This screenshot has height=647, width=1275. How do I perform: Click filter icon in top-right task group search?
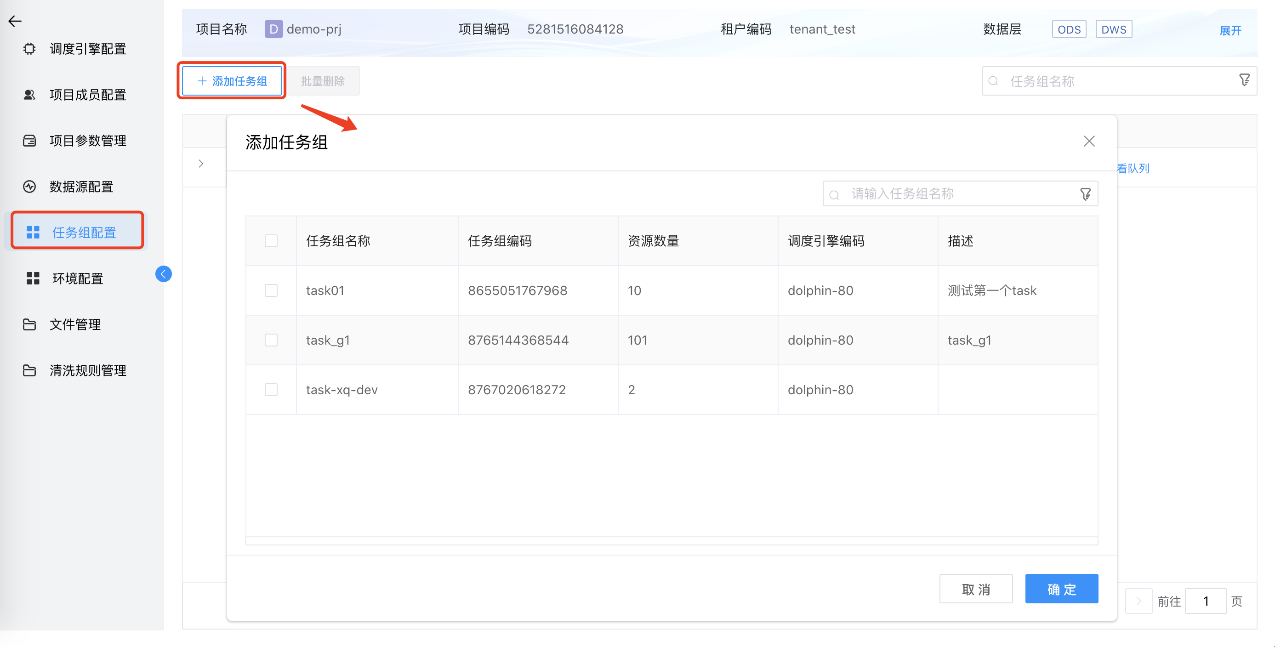[x=1244, y=80]
